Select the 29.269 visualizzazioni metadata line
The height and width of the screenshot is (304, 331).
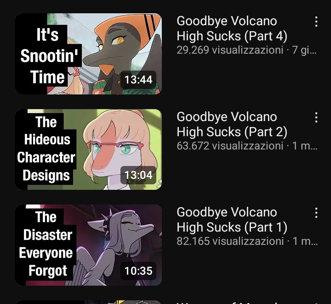click(x=246, y=50)
